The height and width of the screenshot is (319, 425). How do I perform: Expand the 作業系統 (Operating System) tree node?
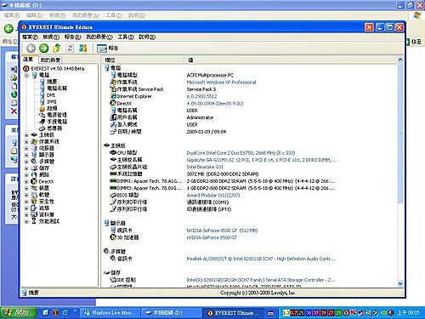26,141
